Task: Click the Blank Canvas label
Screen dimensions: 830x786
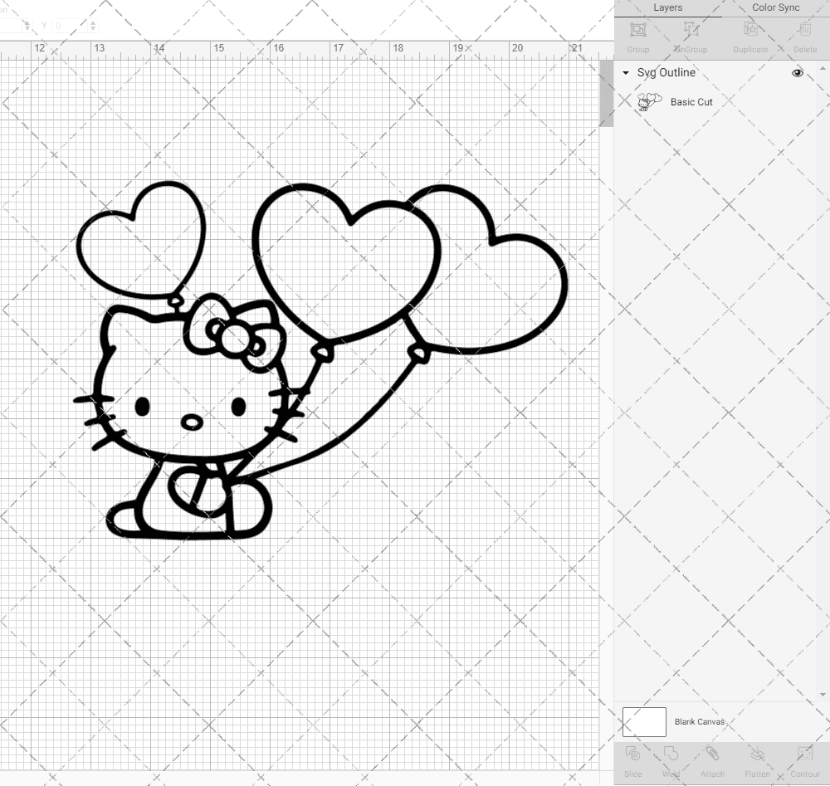Action: pos(699,722)
